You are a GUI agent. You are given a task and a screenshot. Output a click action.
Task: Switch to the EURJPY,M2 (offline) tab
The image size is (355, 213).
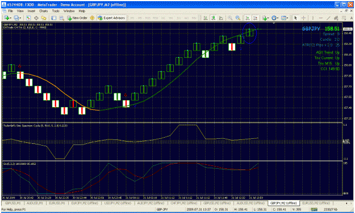tap(85, 203)
